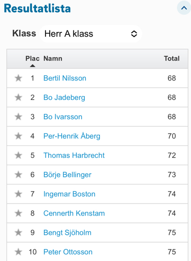View Bengt Sjöholm's result details
This screenshot has width=191, height=261.
click(68, 233)
